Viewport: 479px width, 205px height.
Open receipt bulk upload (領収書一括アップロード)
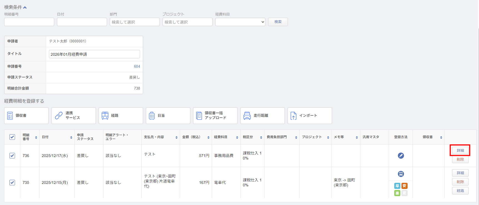pos(199,116)
